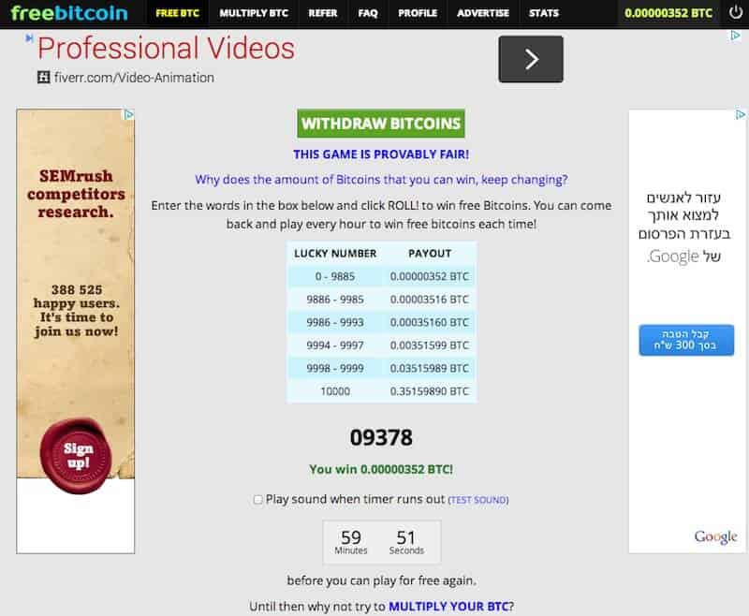Viewport: 749px width, 616px height.
Task: Click the blue button in Google ad
Action: click(x=686, y=341)
